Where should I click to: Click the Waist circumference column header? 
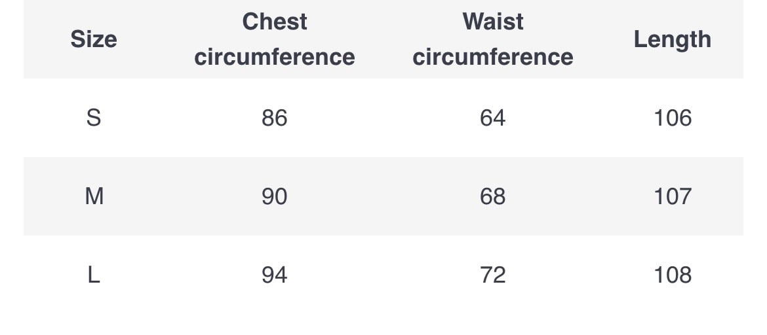point(492,39)
